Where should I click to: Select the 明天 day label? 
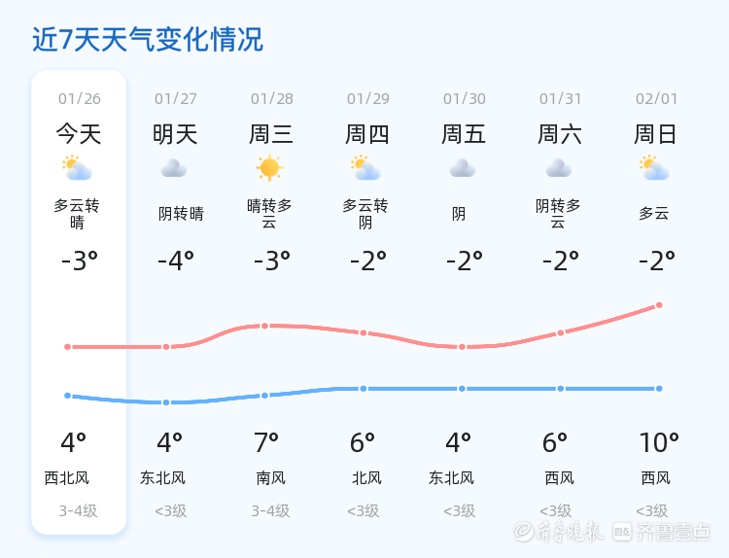coord(175,134)
